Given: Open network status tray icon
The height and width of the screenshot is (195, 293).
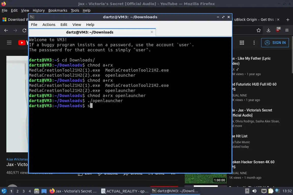Looking at the screenshot, I should [x=264, y=191].
